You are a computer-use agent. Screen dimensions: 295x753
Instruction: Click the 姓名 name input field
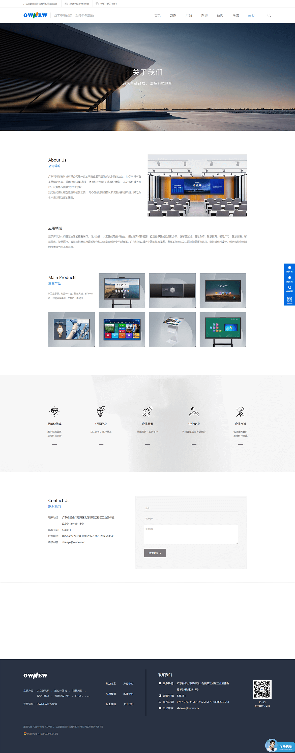[x=191, y=508]
